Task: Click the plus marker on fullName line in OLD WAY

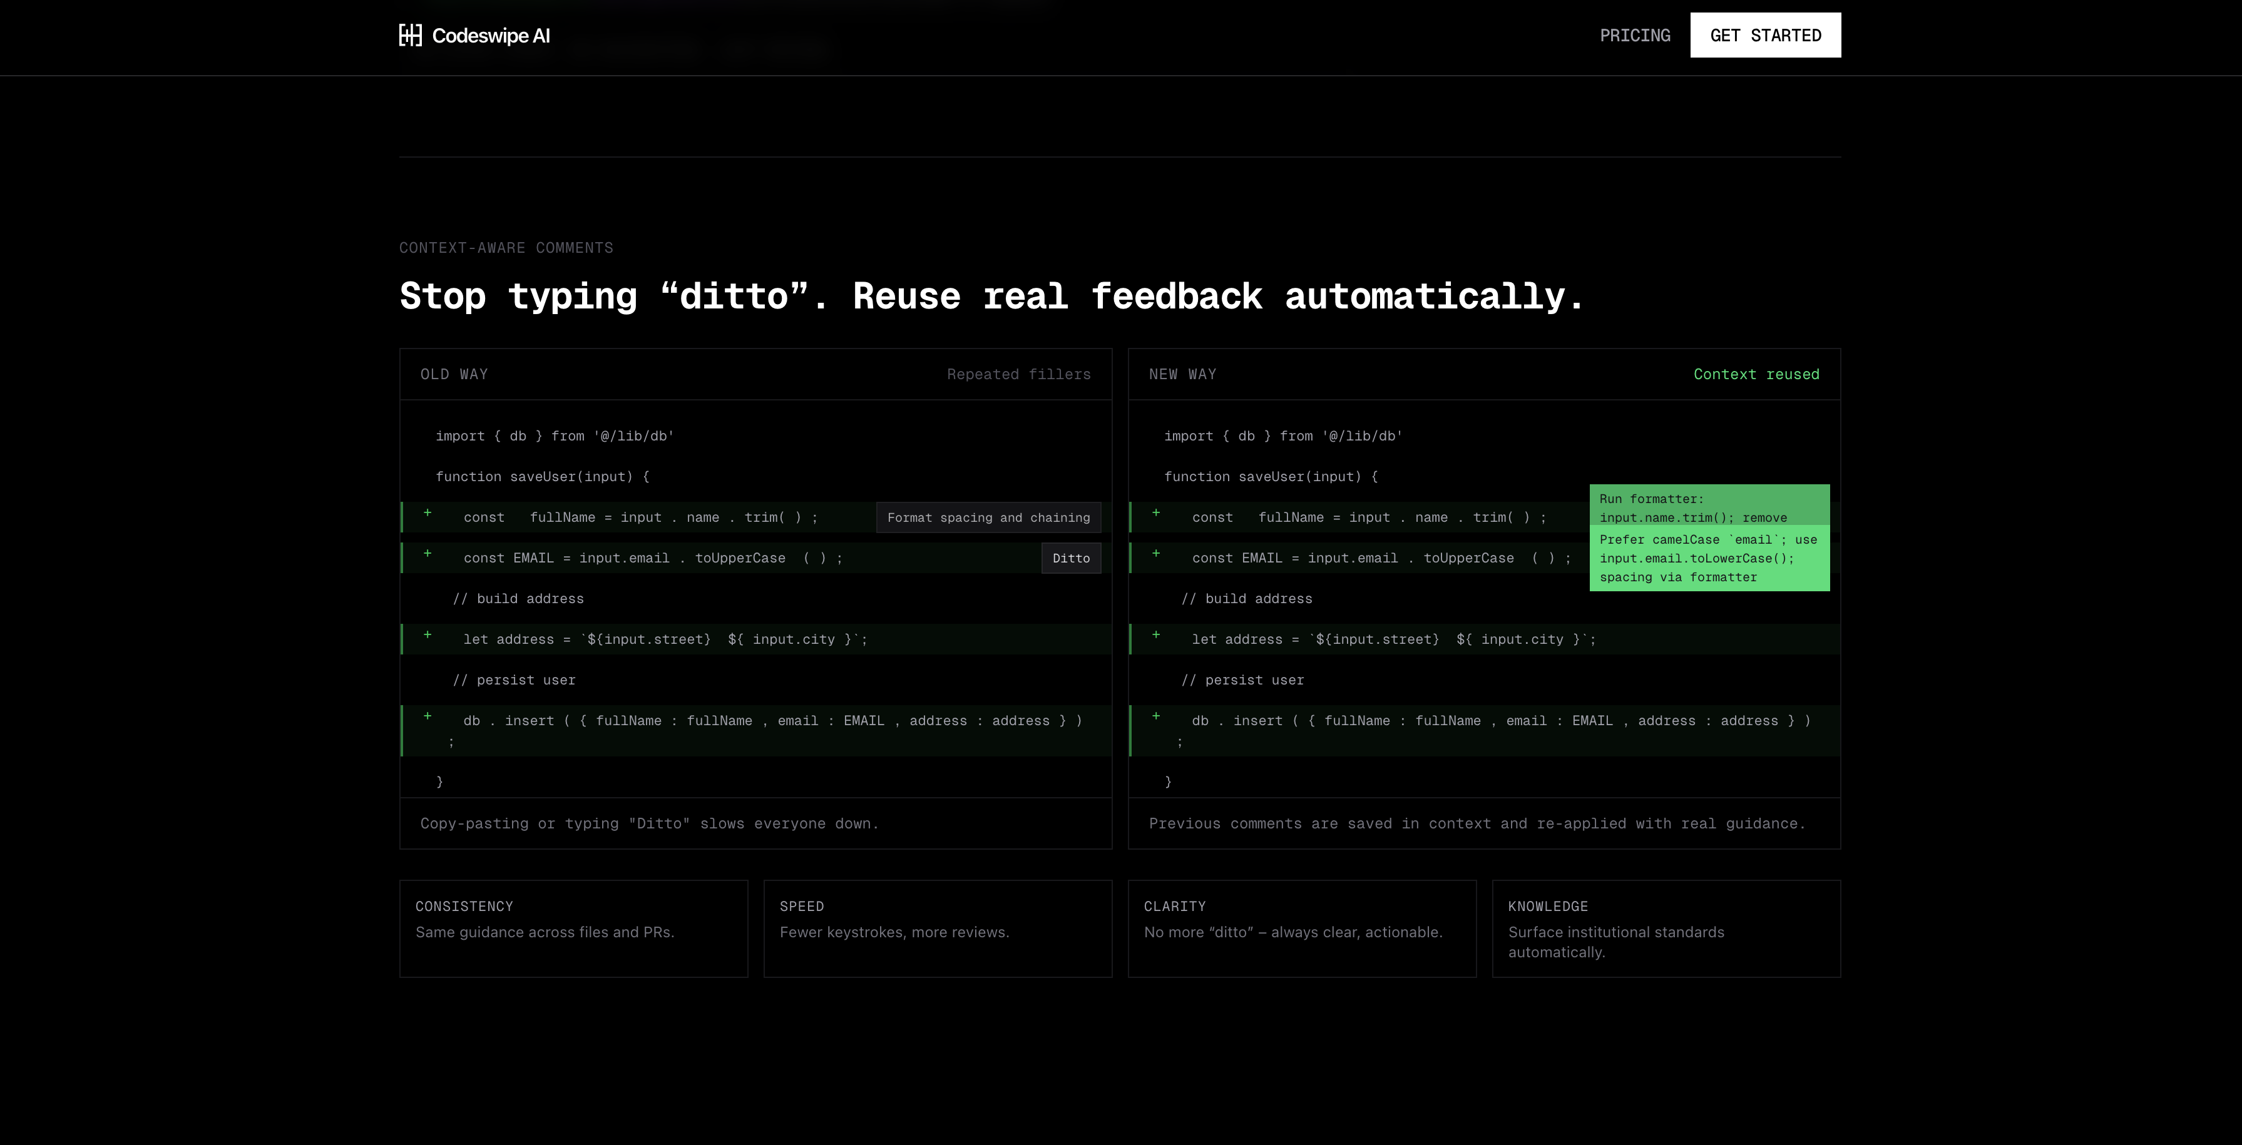Action: pos(427,513)
